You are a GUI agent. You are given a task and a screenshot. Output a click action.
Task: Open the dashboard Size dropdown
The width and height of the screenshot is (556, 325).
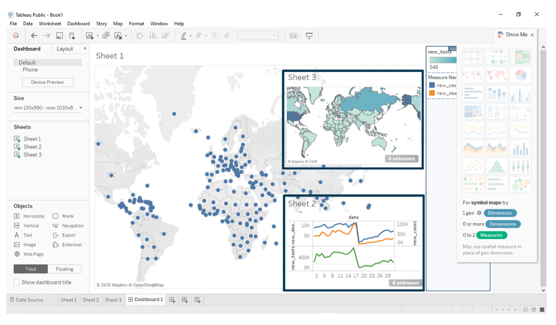click(x=48, y=108)
